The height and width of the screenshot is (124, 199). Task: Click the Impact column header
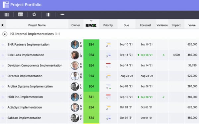click(176, 25)
